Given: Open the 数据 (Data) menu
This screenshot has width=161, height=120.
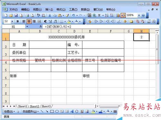Looking at the screenshot, I should point(85,10).
